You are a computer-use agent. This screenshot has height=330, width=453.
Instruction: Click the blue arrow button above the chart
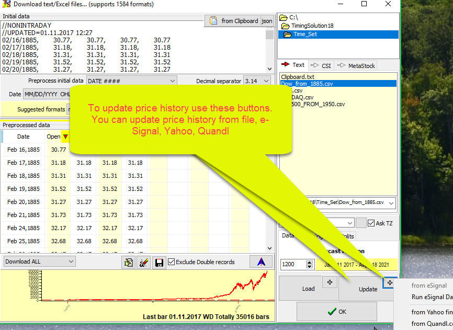[261, 261]
